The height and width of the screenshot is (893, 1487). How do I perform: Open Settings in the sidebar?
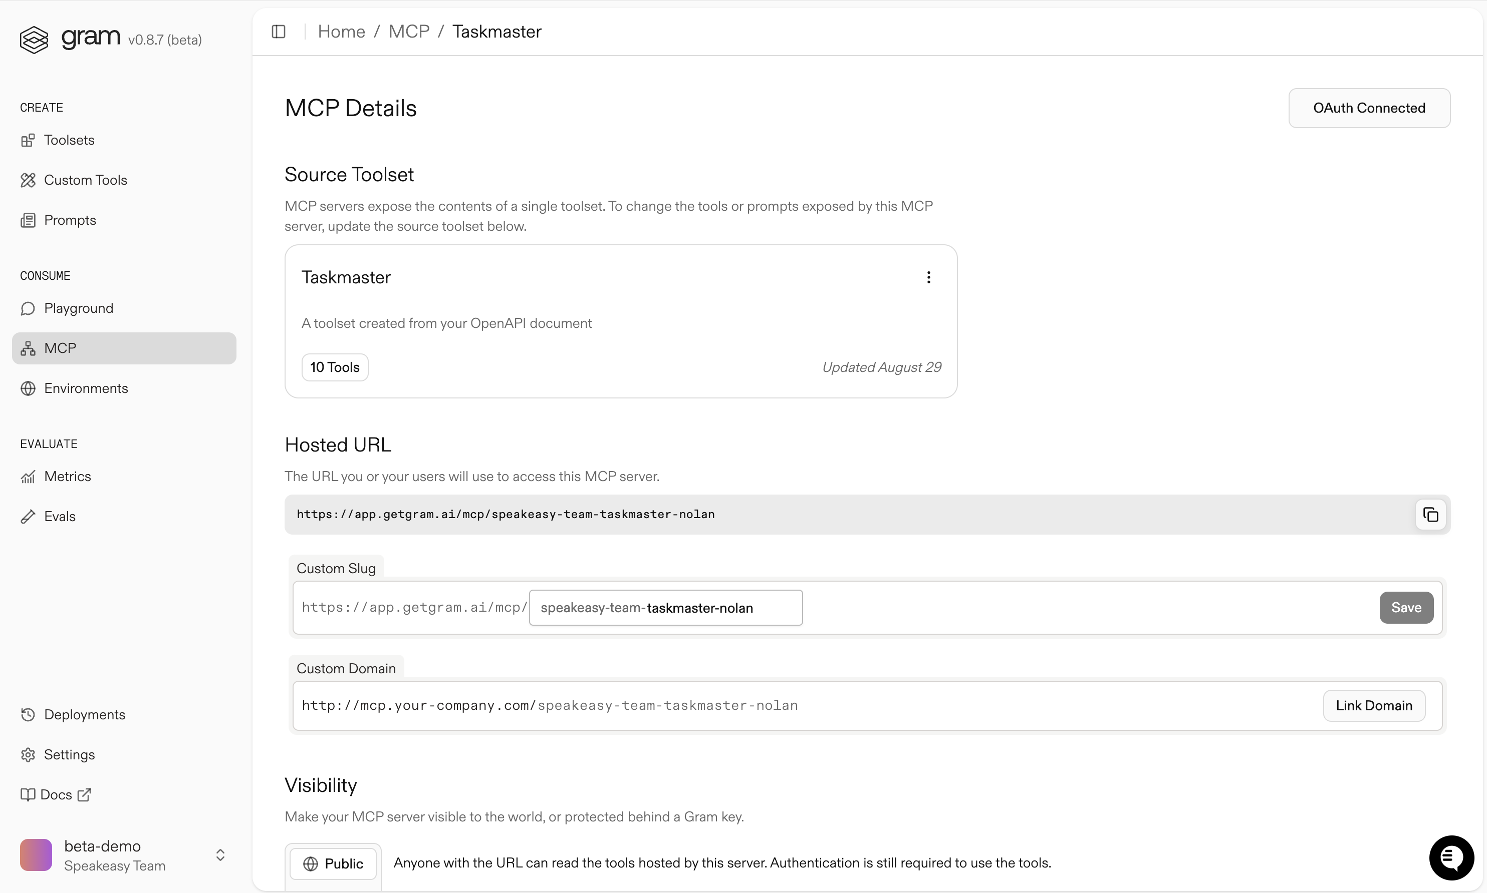(69, 755)
